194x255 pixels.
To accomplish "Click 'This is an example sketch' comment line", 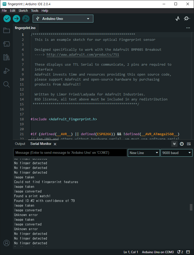I will (95, 40).
